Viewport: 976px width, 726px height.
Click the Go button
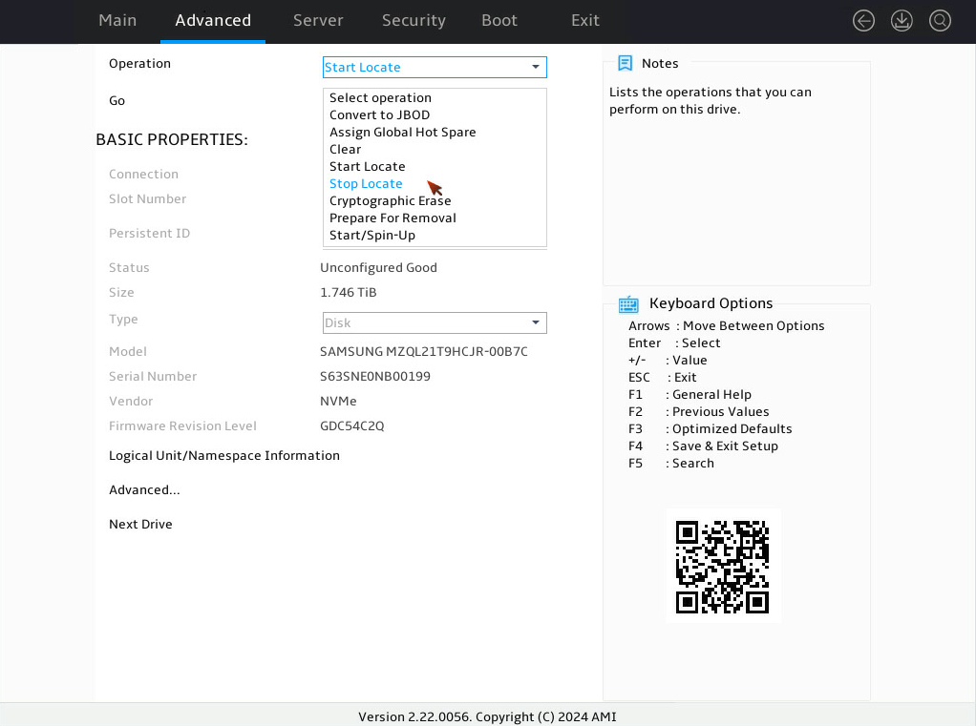click(x=117, y=101)
